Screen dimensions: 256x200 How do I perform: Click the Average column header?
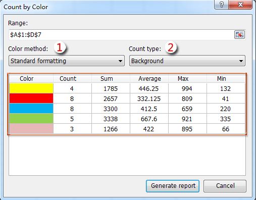click(x=149, y=79)
